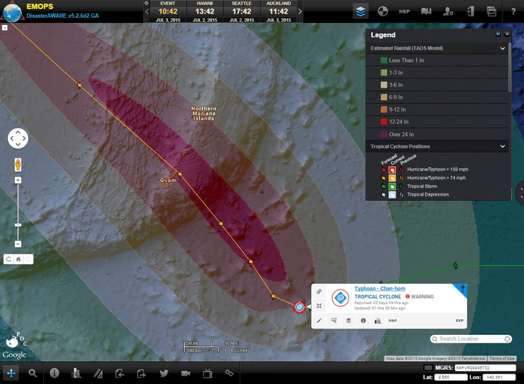Screen dimensions: 524x384
Task: Click the EXP button in popup
Action: (x=459, y=321)
